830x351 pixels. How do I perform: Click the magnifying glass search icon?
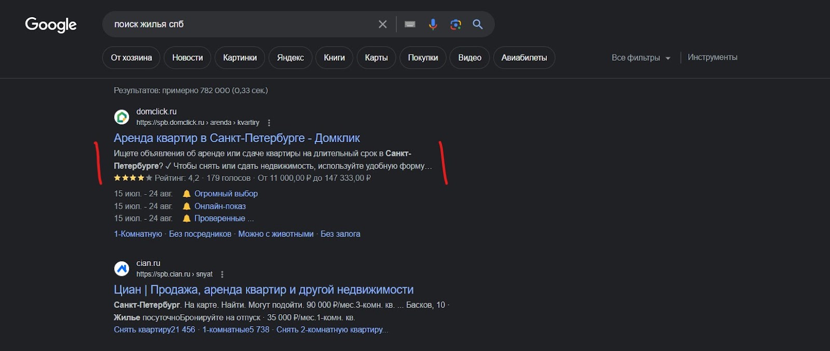[478, 24]
